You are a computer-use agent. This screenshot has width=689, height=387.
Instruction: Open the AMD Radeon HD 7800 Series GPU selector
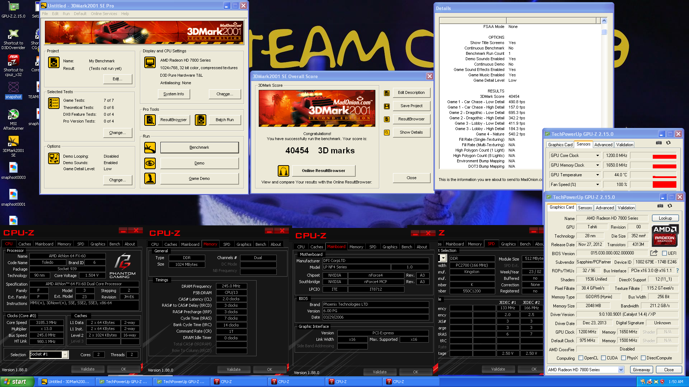pyautogui.click(x=585, y=370)
